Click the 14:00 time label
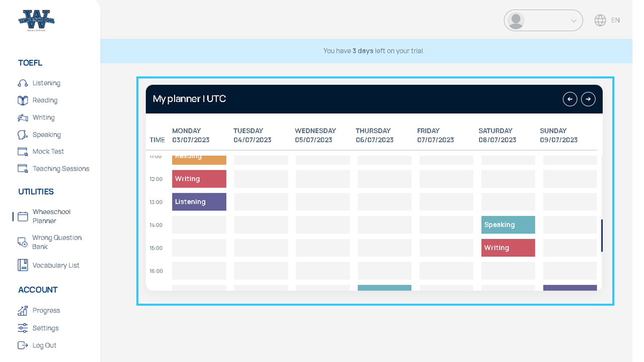Viewport: 644px width, 362px height. pyautogui.click(x=156, y=225)
